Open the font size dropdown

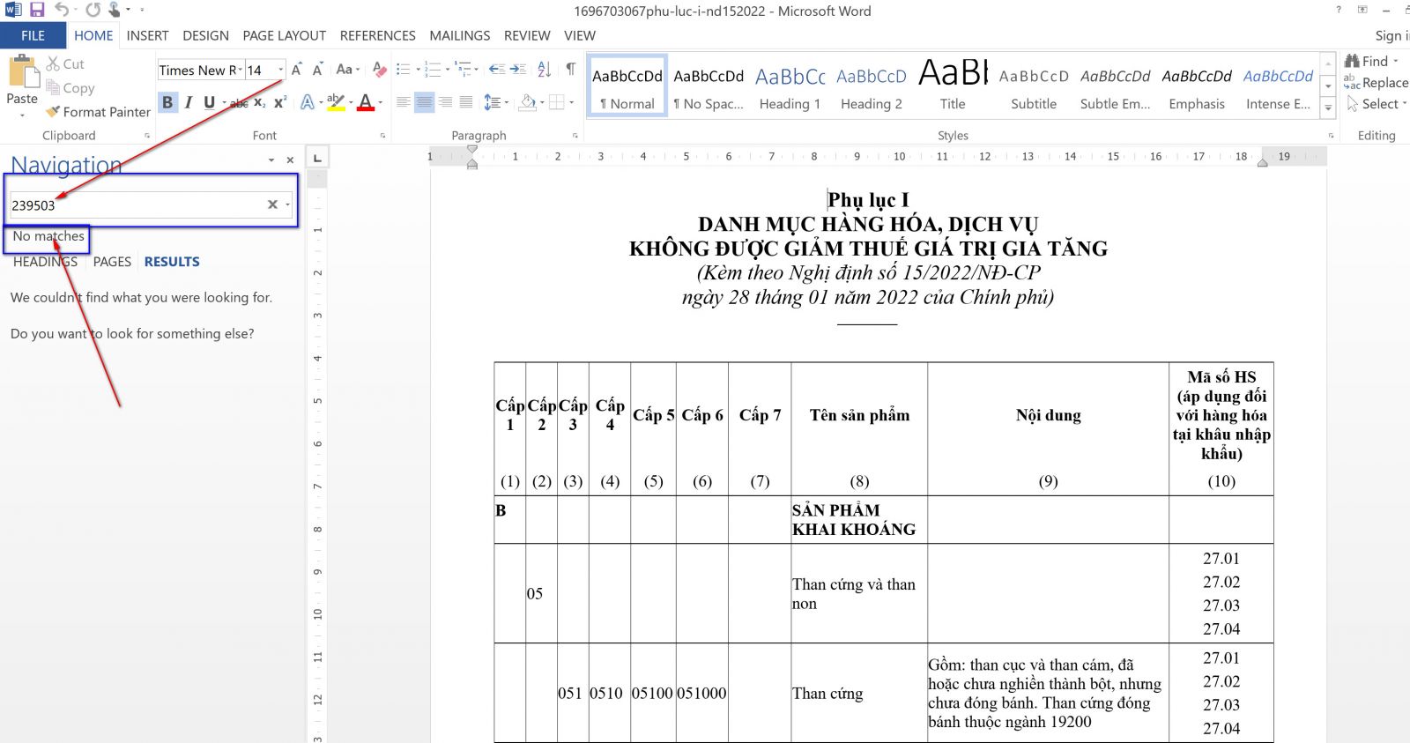point(281,70)
